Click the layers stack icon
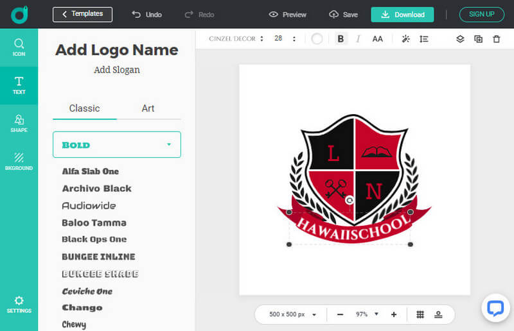514x331 pixels. click(460, 39)
